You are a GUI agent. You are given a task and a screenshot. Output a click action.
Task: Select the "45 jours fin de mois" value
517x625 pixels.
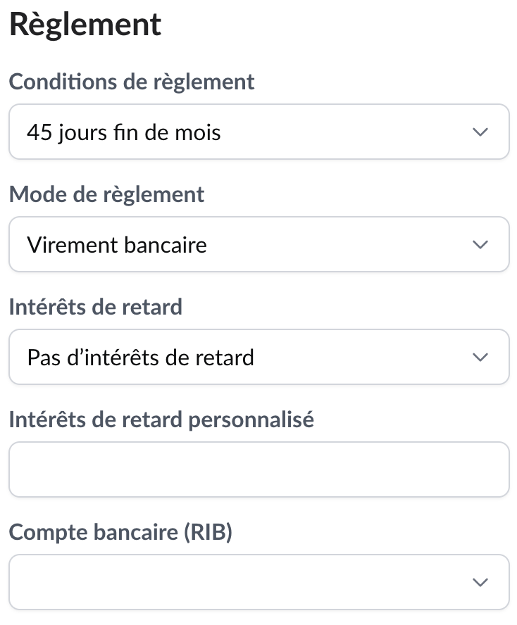[x=124, y=132]
